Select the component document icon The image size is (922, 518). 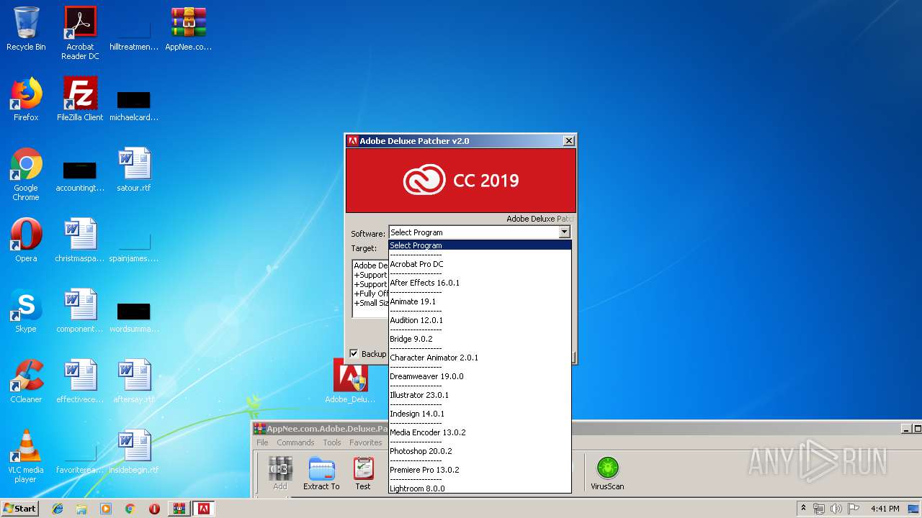(80, 311)
